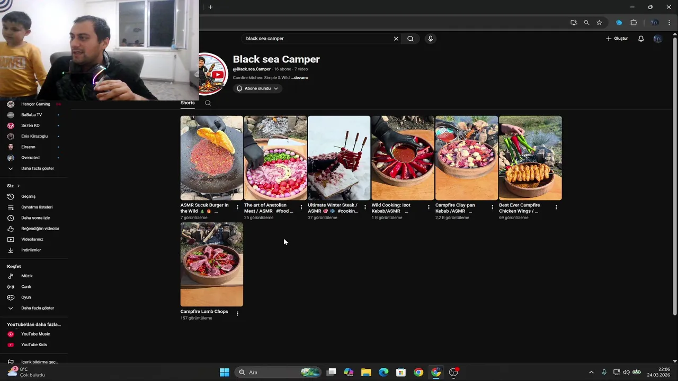Open Enis Kirazoglu subscription in sidebar
Viewport: 678px width, 381px height.
[34, 136]
